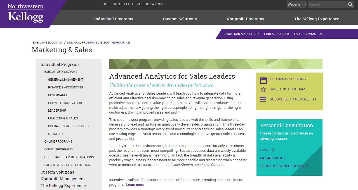
Task: Click the Learn more link
Action: coord(135,185)
